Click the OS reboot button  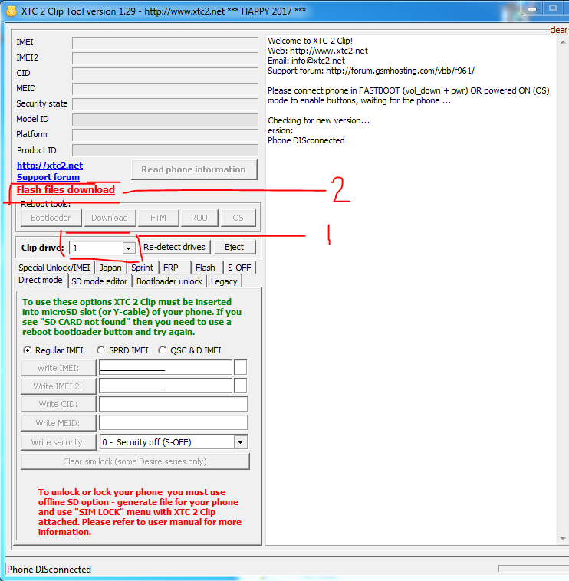(x=238, y=218)
